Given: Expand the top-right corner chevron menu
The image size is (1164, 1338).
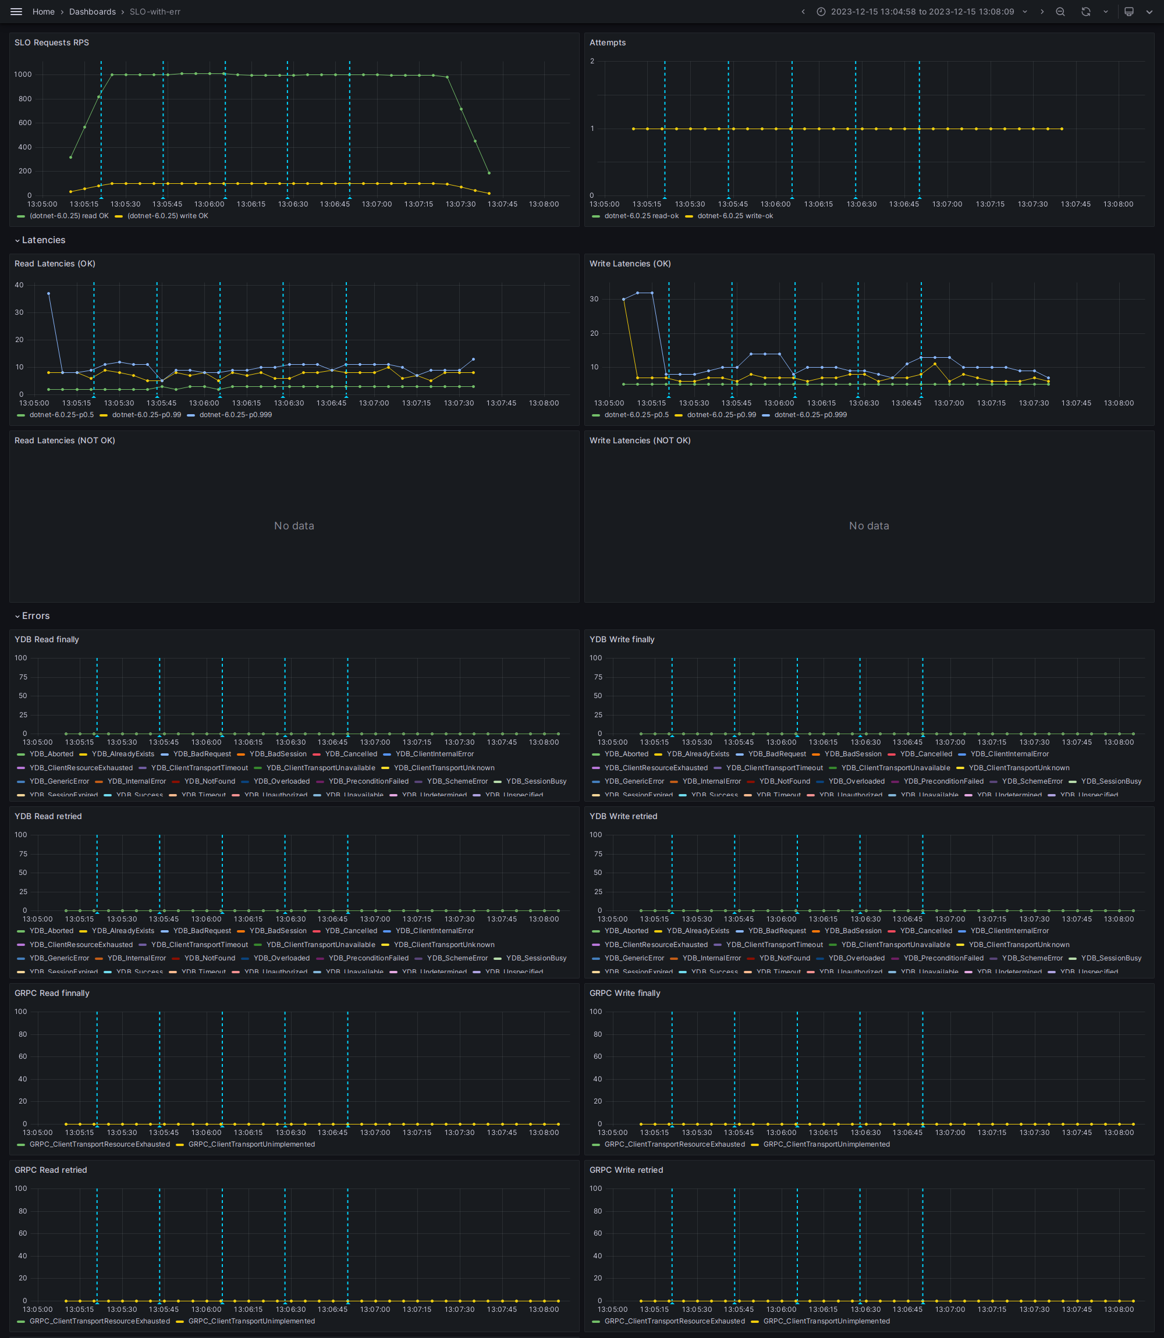Looking at the screenshot, I should 1149,12.
